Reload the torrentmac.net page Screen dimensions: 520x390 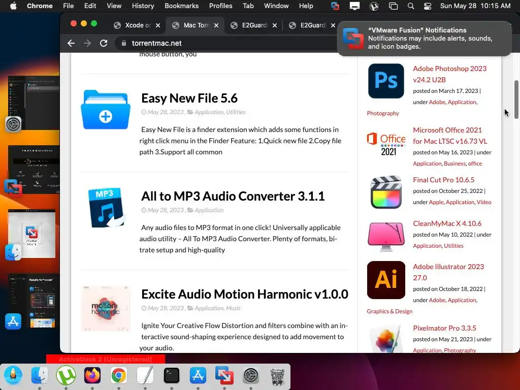pos(104,43)
